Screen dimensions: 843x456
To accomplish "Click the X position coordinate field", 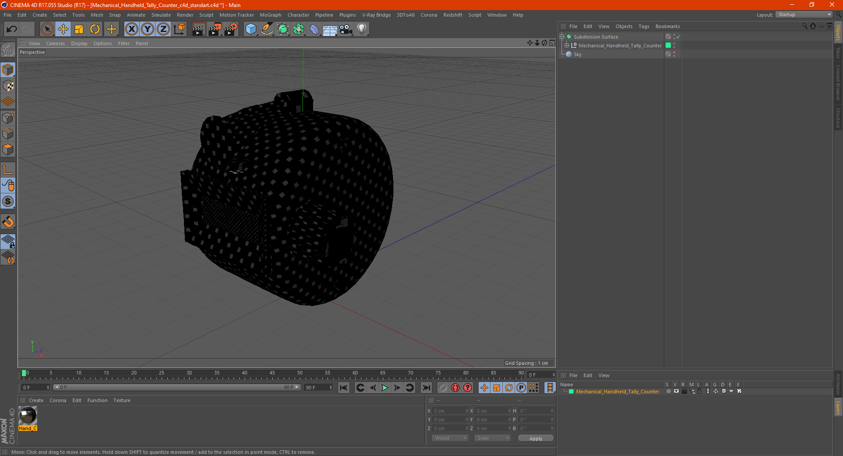I will (450, 411).
